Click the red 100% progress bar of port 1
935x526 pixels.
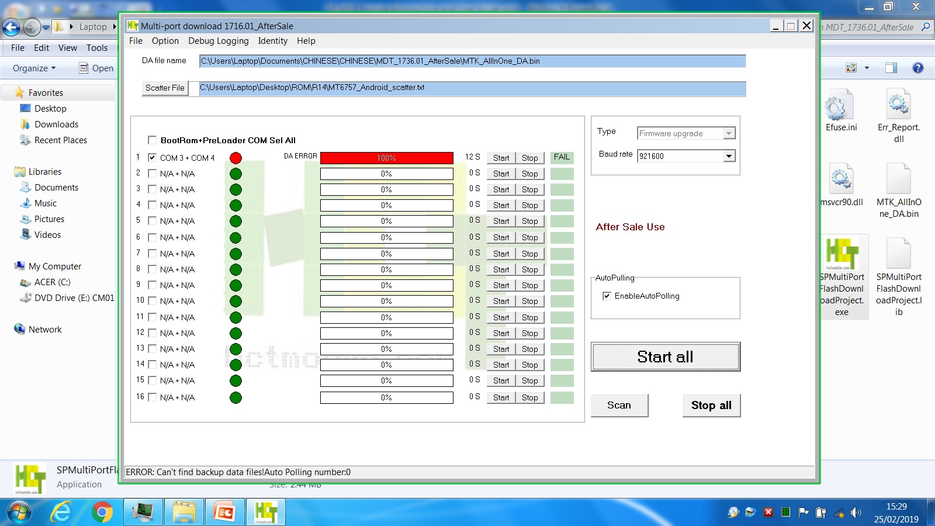tap(387, 158)
